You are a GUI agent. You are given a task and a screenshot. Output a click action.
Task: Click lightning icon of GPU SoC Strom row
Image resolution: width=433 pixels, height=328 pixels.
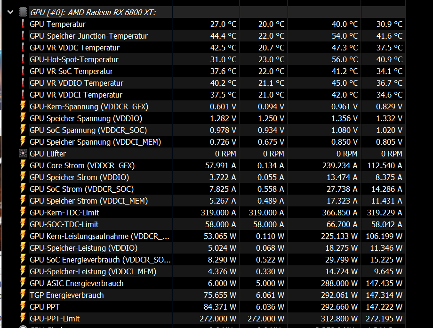click(23, 189)
